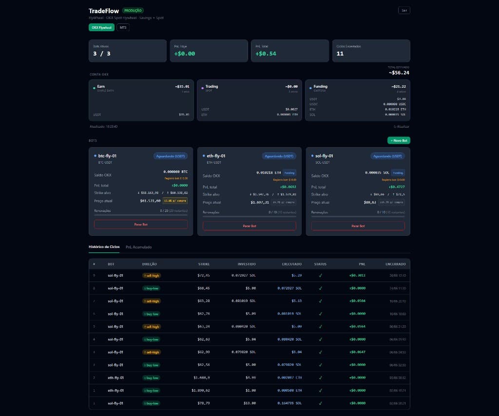Stop the btc-fly-01 bot
The image size is (499, 416).
pyautogui.click(x=141, y=224)
